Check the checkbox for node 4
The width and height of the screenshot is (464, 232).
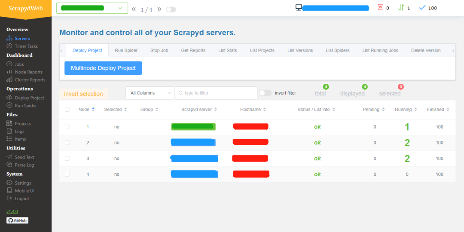click(67, 174)
